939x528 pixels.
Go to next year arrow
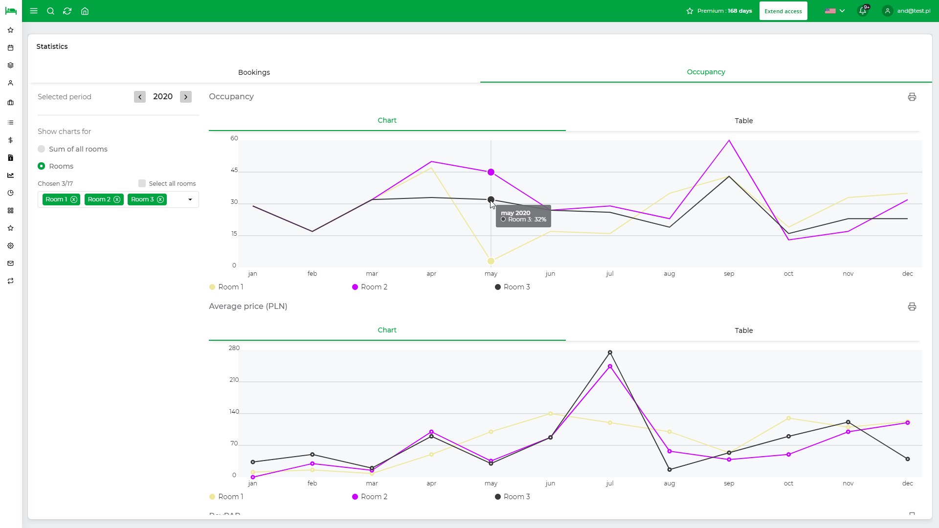[x=186, y=97]
